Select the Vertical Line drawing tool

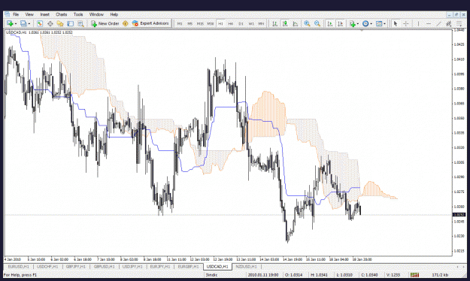tap(418, 23)
